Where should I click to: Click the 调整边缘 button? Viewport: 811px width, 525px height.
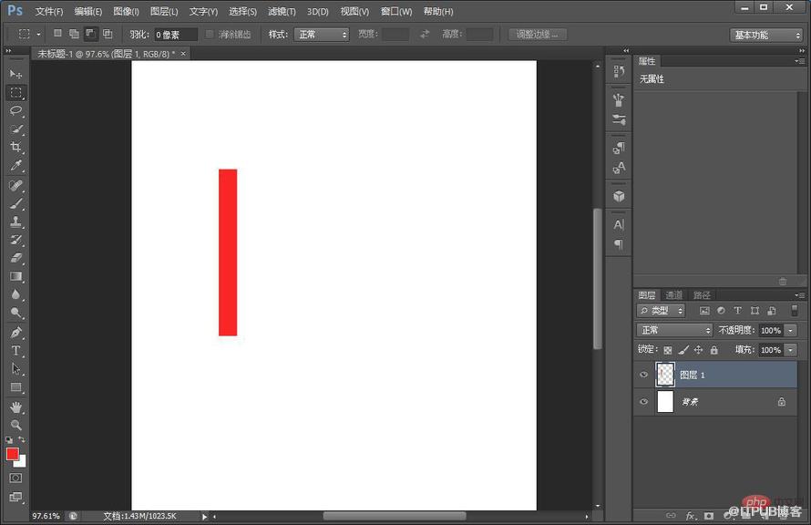(538, 35)
